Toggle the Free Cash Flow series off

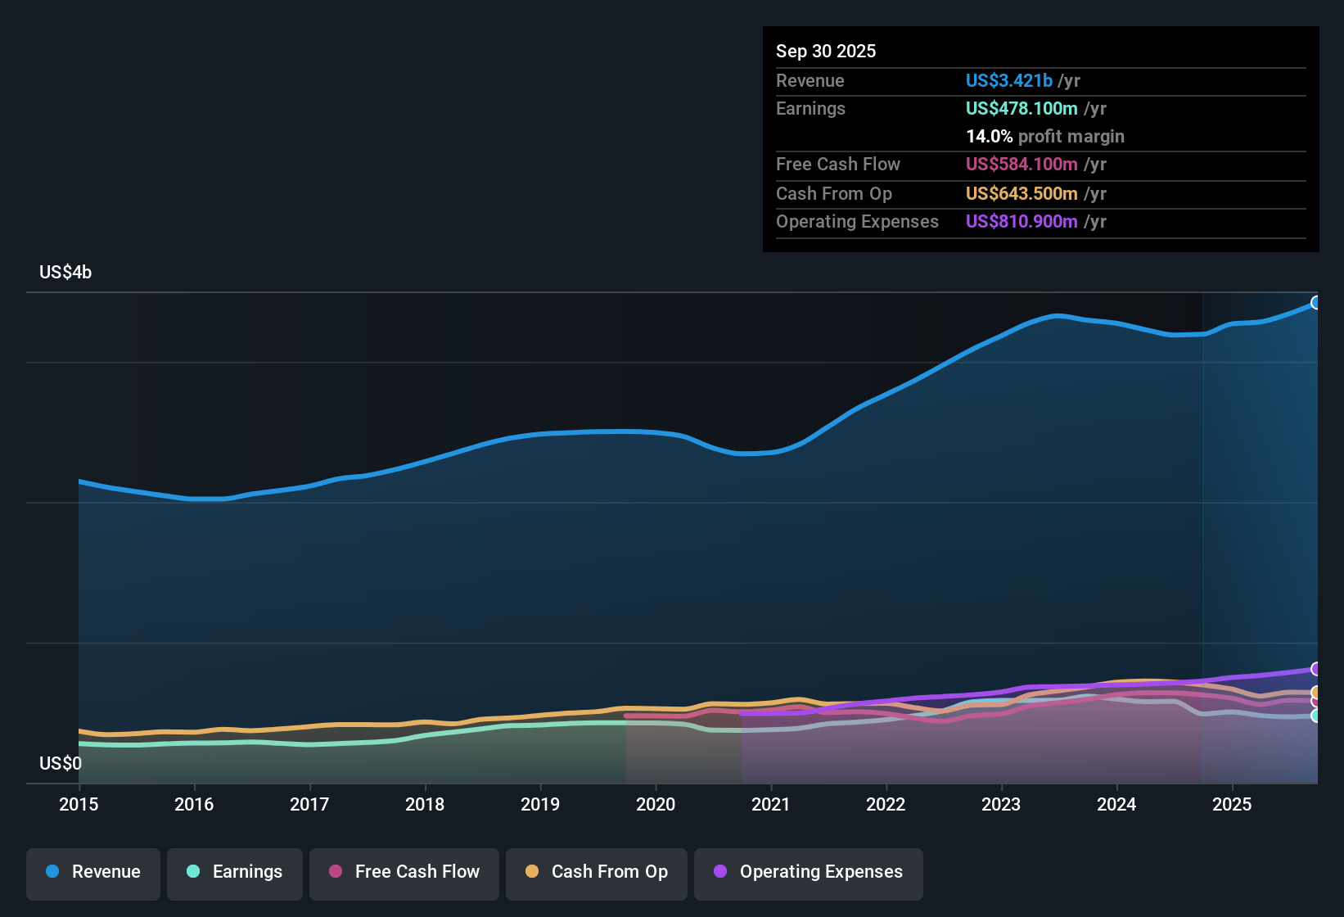[x=404, y=872]
